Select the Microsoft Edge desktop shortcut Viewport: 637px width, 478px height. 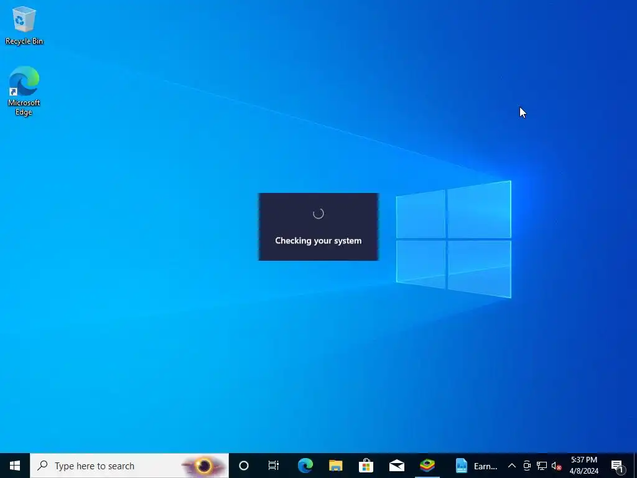coord(24,91)
